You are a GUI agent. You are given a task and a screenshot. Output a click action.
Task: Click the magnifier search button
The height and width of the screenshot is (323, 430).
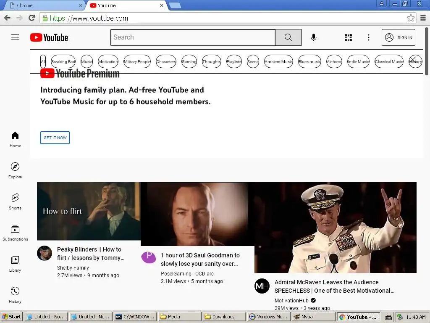(x=288, y=37)
